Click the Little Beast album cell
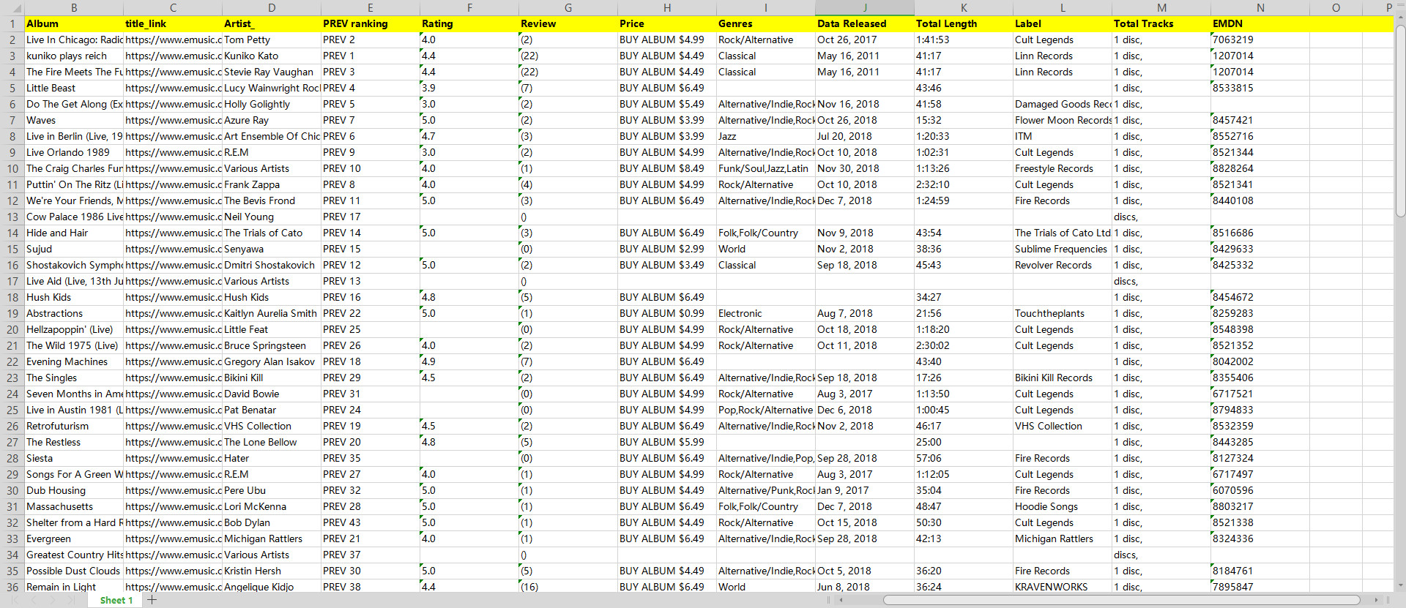The height and width of the screenshot is (608, 1406). pos(74,88)
